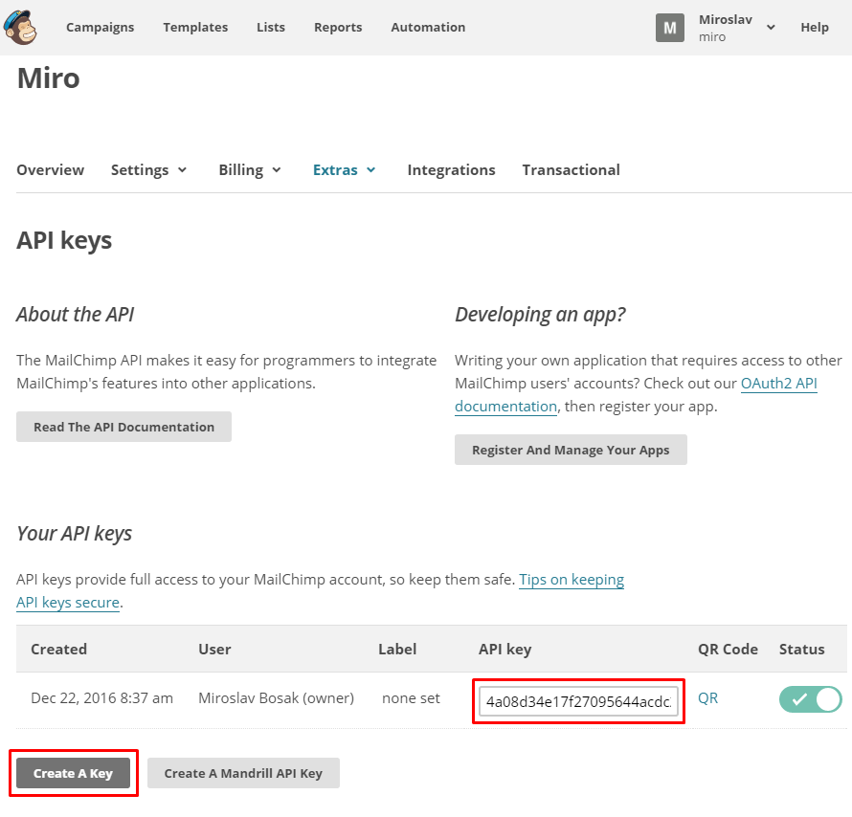Click the 'Your API keys' heading
Image resolution: width=852 pixels, height=817 pixels.
click(x=75, y=534)
